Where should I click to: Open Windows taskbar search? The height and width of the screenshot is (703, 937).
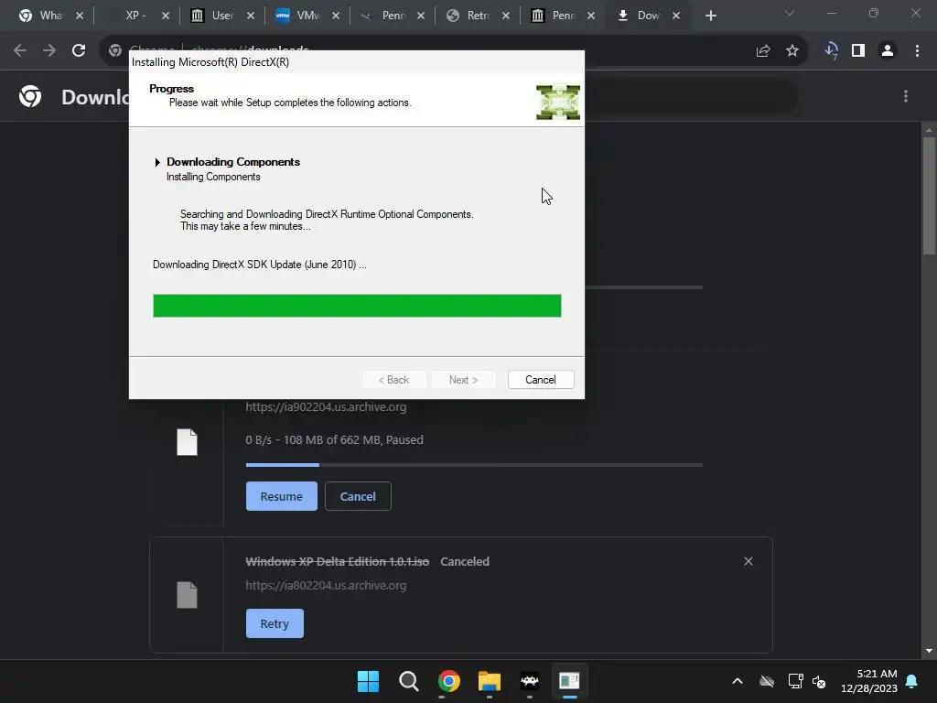click(x=409, y=681)
